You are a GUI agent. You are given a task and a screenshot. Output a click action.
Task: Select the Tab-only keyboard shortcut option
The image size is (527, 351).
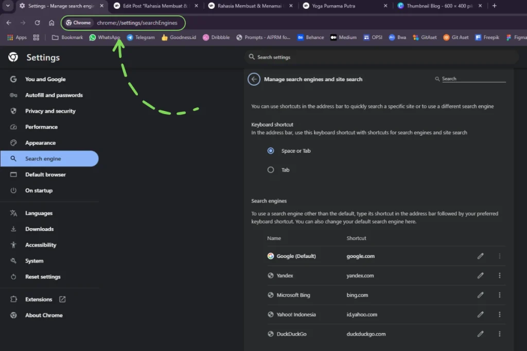click(x=271, y=170)
